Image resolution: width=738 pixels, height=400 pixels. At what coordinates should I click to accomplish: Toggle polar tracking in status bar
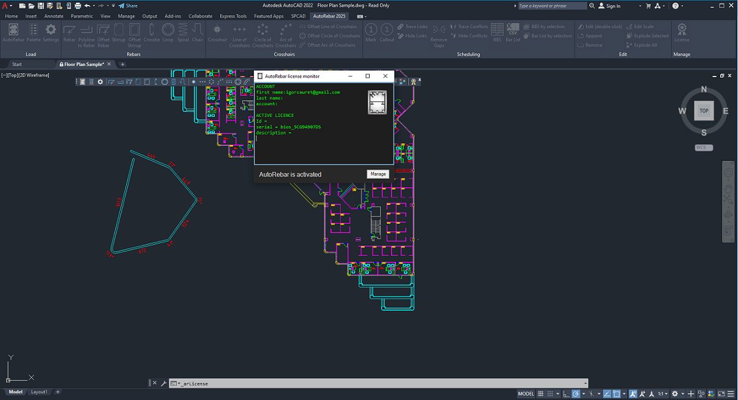(576, 394)
